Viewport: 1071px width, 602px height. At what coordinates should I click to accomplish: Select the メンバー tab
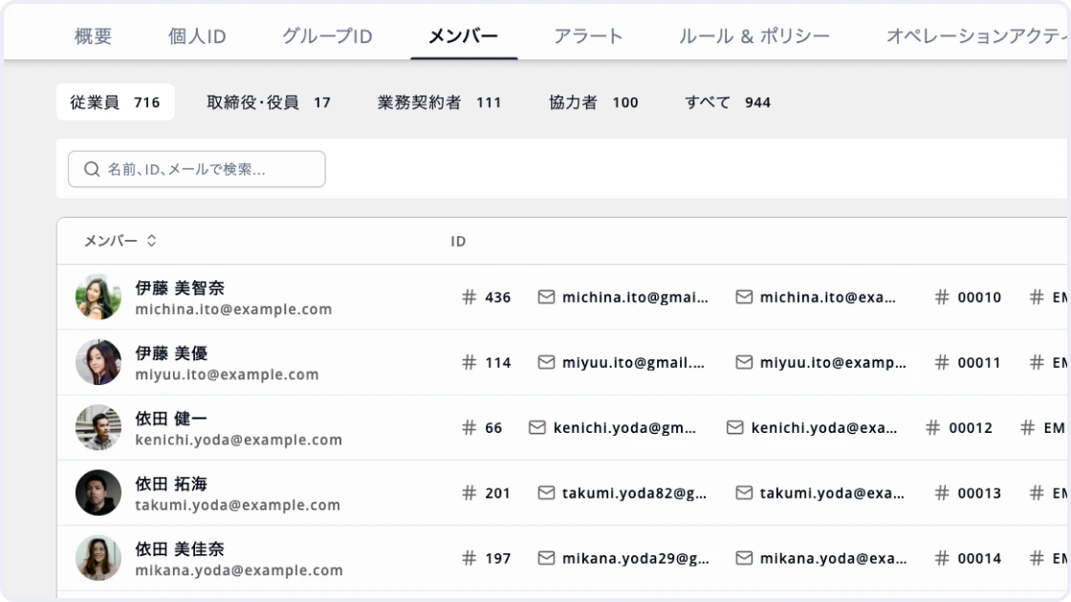point(463,36)
